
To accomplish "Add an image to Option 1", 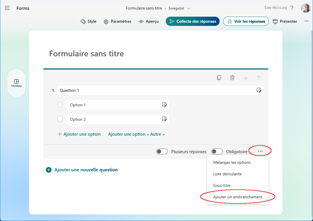I will pyautogui.click(x=164, y=105).
